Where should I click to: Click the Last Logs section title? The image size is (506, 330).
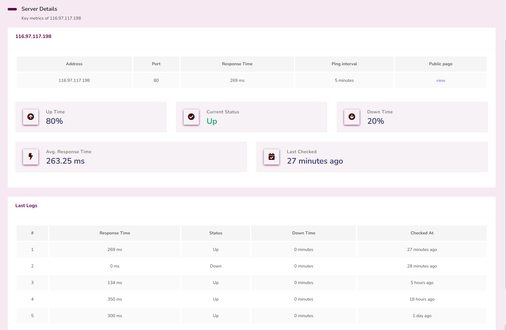[26, 206]
